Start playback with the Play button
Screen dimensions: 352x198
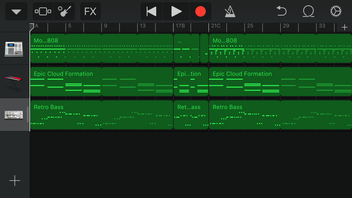(176, 11)
